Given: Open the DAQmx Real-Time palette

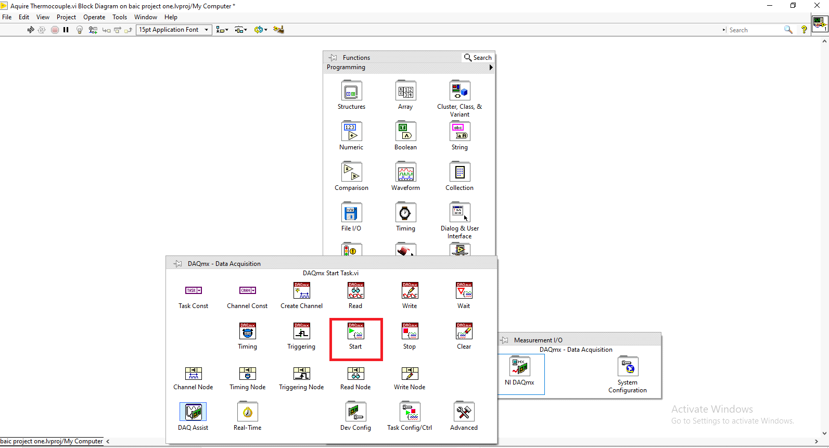Looking at the screenshot, I should [247, 412].
